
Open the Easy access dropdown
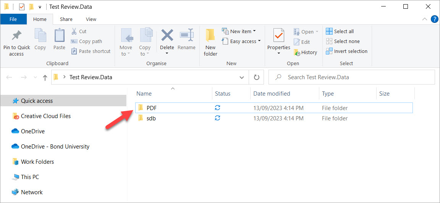click(241, 42)
